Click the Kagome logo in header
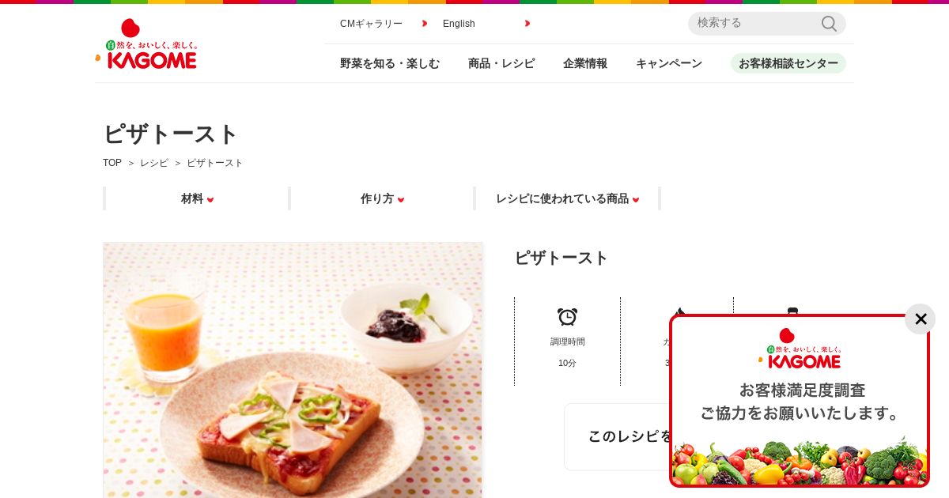Image resolution: width=949 pixels, height=498 pixels. click(x=146, y=44)
